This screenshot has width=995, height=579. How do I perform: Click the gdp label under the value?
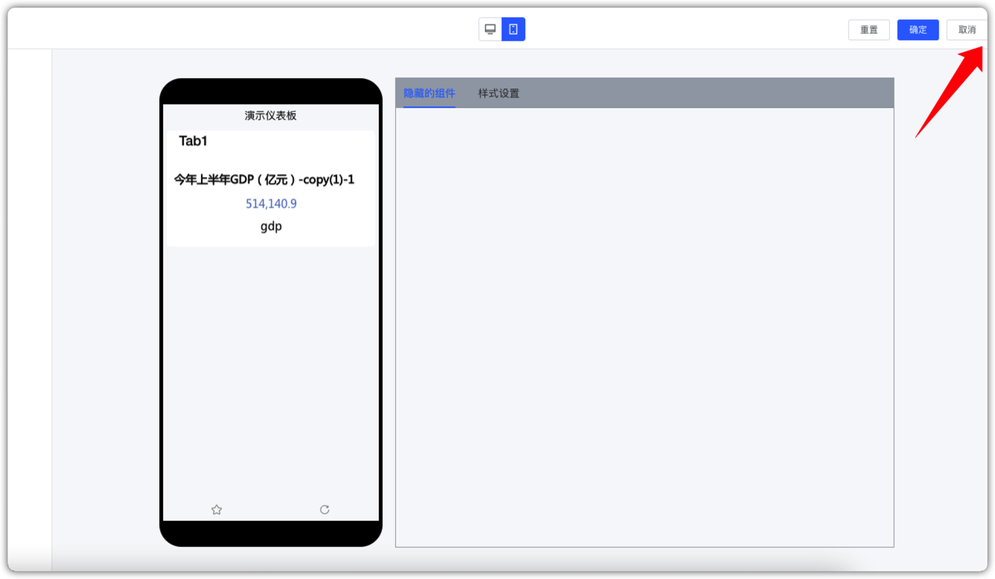(x=271, y=227)
